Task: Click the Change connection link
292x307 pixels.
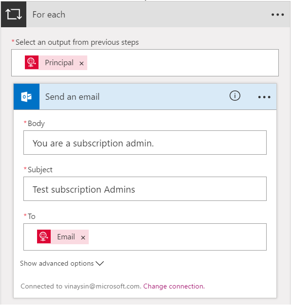Action: tap(174, 286)
